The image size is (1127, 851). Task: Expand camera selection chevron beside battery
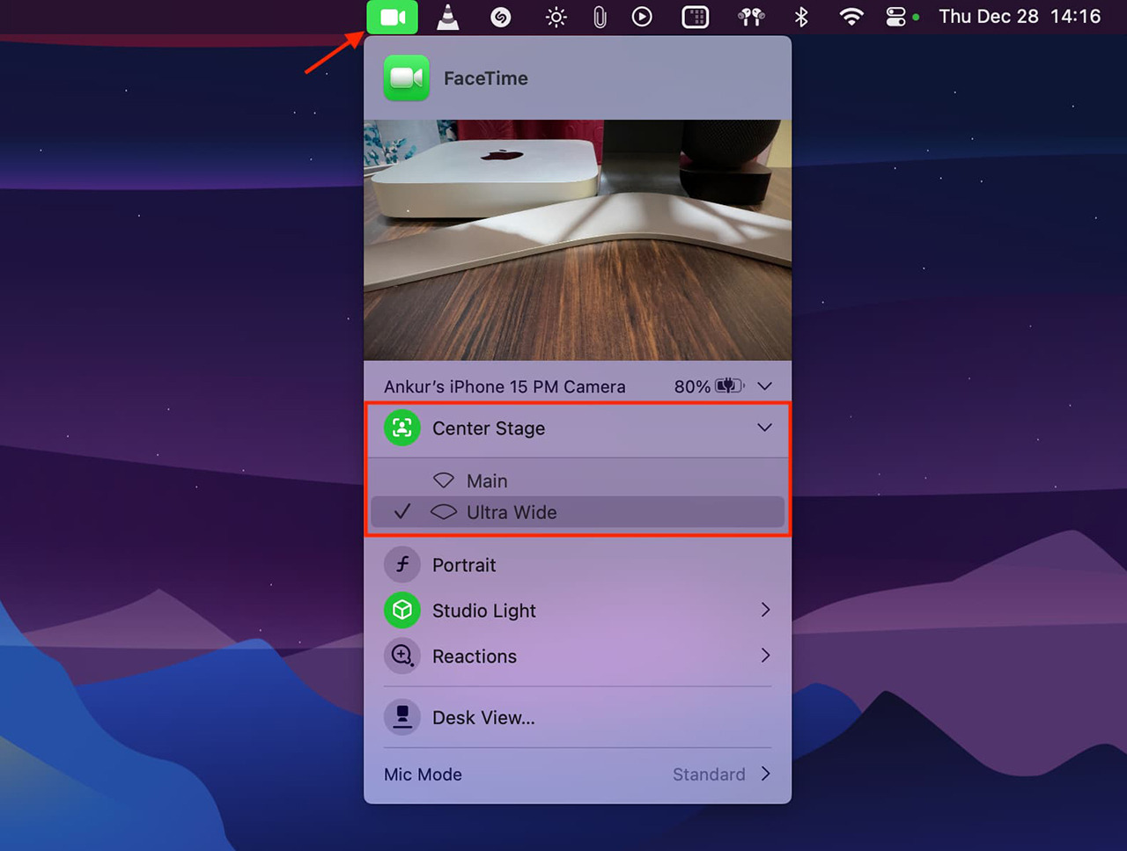tap(764, 386)
